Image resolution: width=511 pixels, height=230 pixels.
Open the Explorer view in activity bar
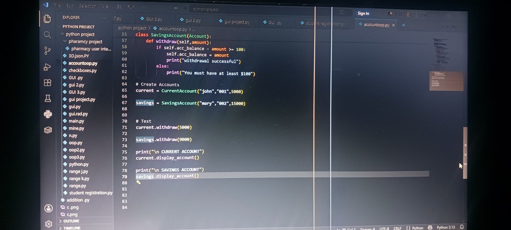[48, 19]
